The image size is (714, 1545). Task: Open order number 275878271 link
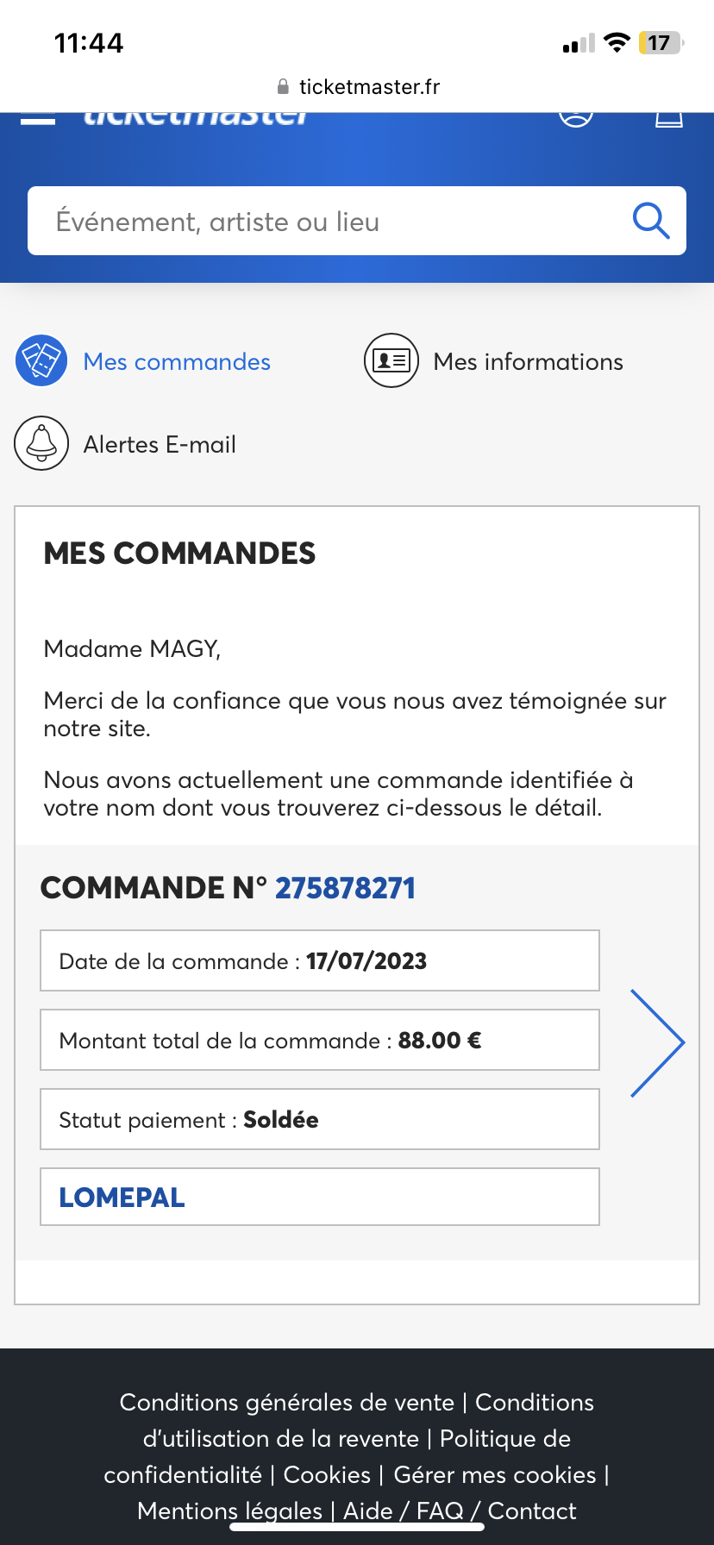(x=345, y=888)
